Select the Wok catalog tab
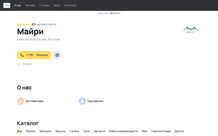The width and height of the screenshot is (218, 136). click(144, 131)
